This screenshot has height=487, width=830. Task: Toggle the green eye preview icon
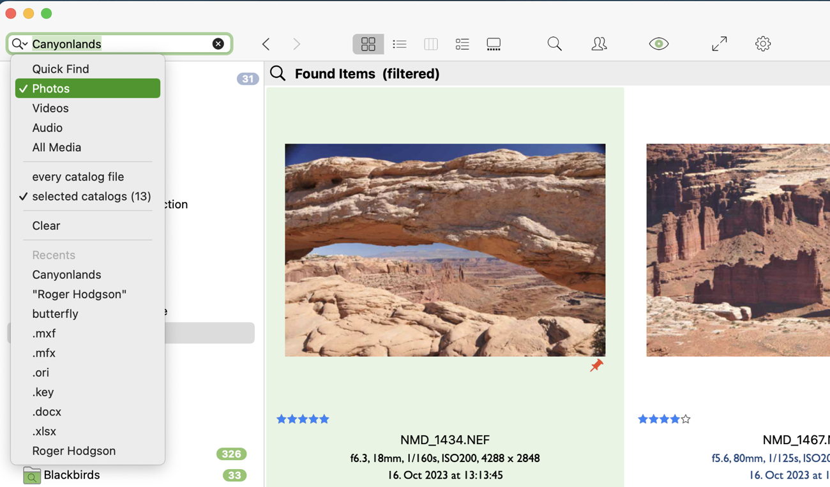point(658,44)
